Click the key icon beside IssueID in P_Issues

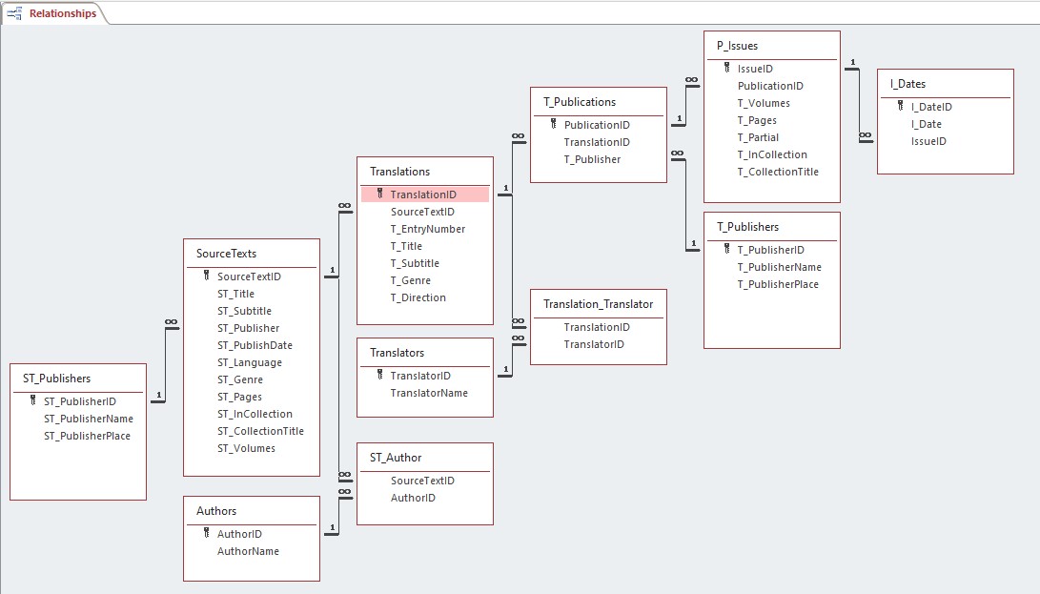click(x=727, y=67)
